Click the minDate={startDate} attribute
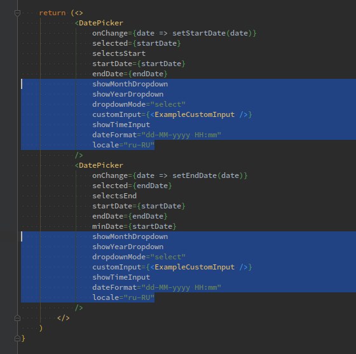Image resolution: width=356 pixels, height=354 pixels. (134, 226)
